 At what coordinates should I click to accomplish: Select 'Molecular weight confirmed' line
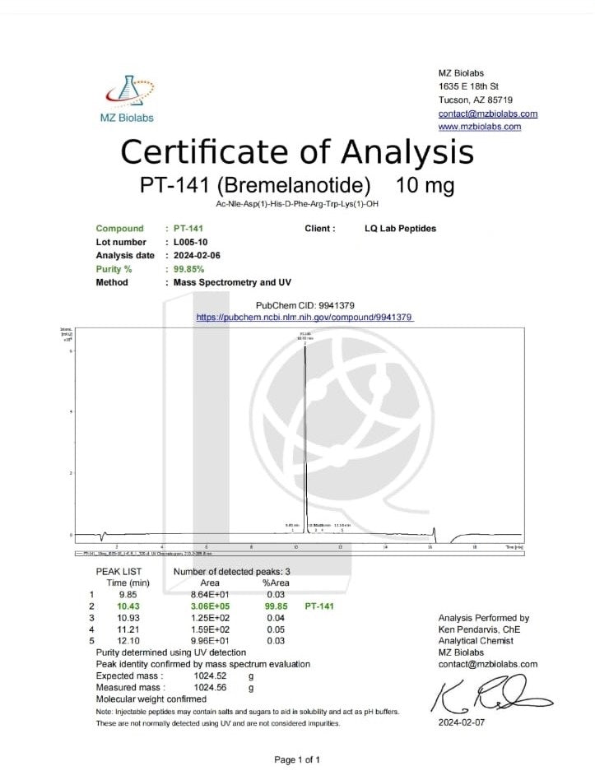click(x=151, y=699)
